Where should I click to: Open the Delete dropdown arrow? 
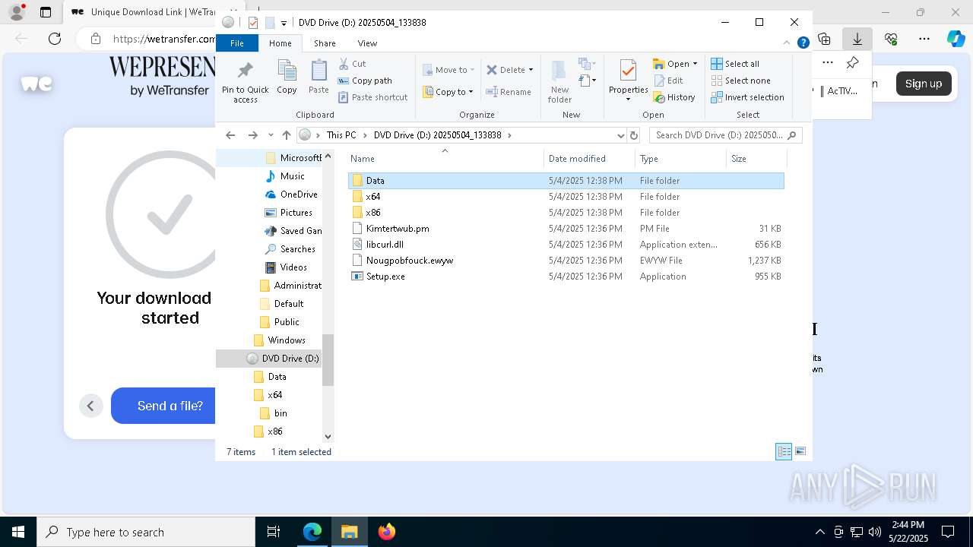[x=531, y=70]
